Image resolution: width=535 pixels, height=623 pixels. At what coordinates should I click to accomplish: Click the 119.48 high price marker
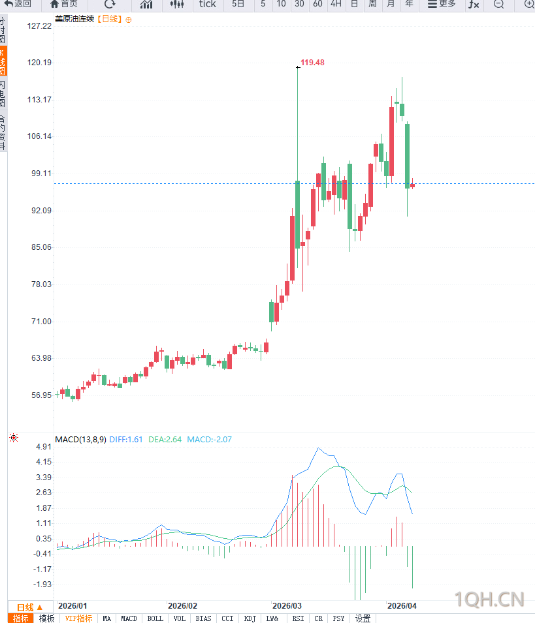click(x=312, y=63)
